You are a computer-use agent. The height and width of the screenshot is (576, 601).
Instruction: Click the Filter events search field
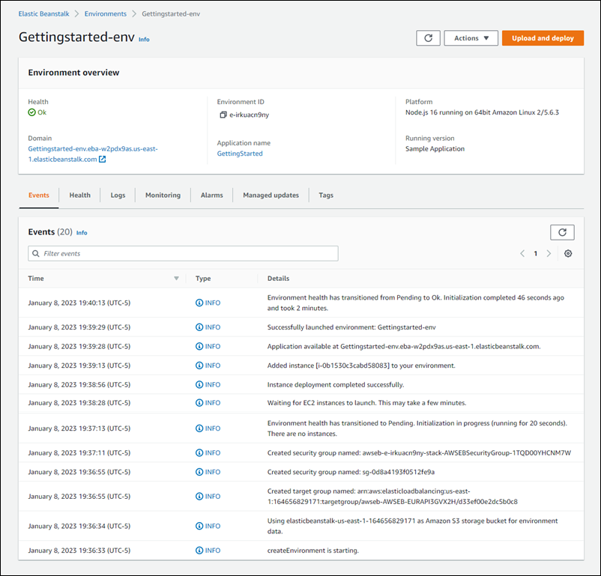click(183, 254)
